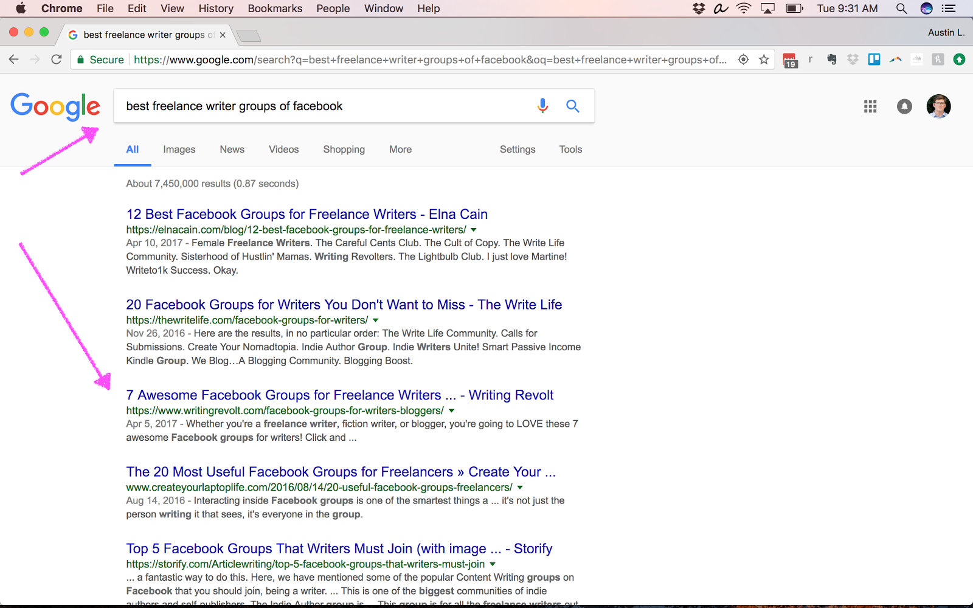
Task: Switch to the Images results tab
Action: 179,150
